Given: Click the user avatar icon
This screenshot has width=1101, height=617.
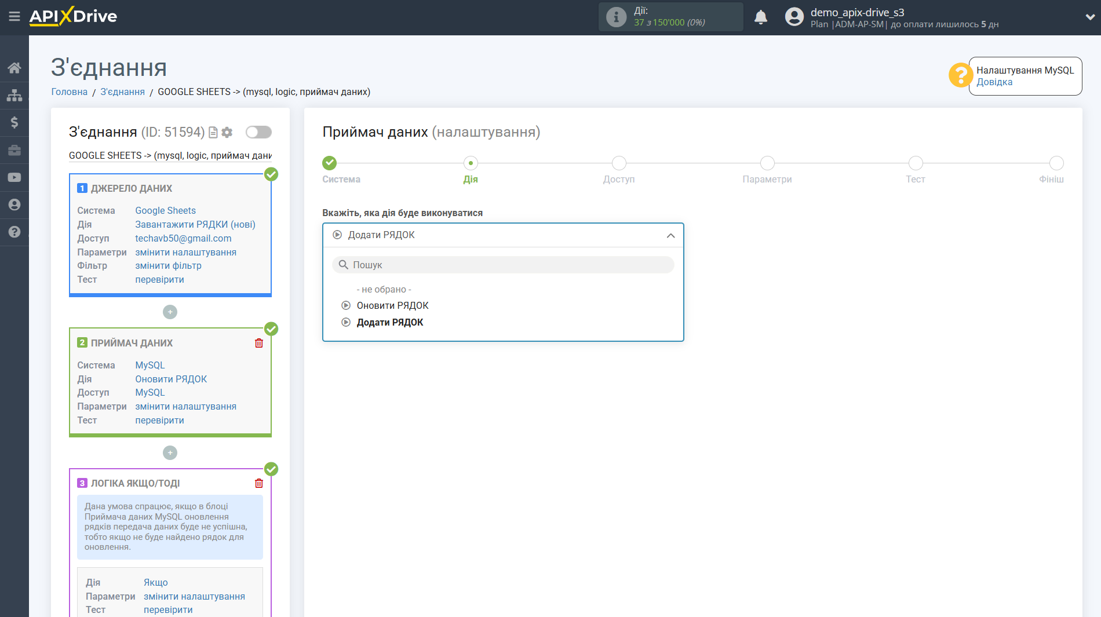Looking at the screenshot, I should tap(794, 17).
